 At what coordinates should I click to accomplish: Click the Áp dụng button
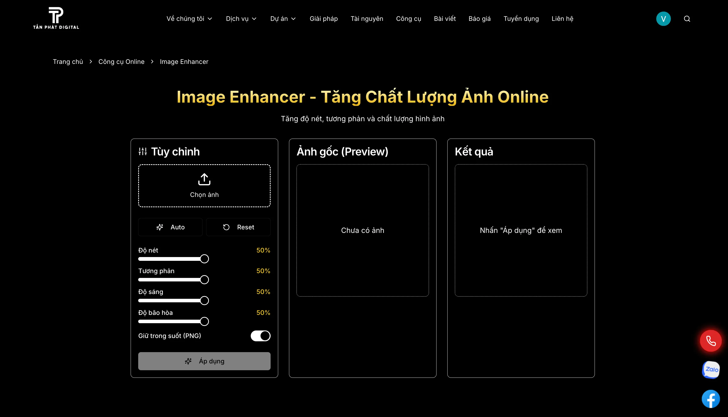click(204, 361)
